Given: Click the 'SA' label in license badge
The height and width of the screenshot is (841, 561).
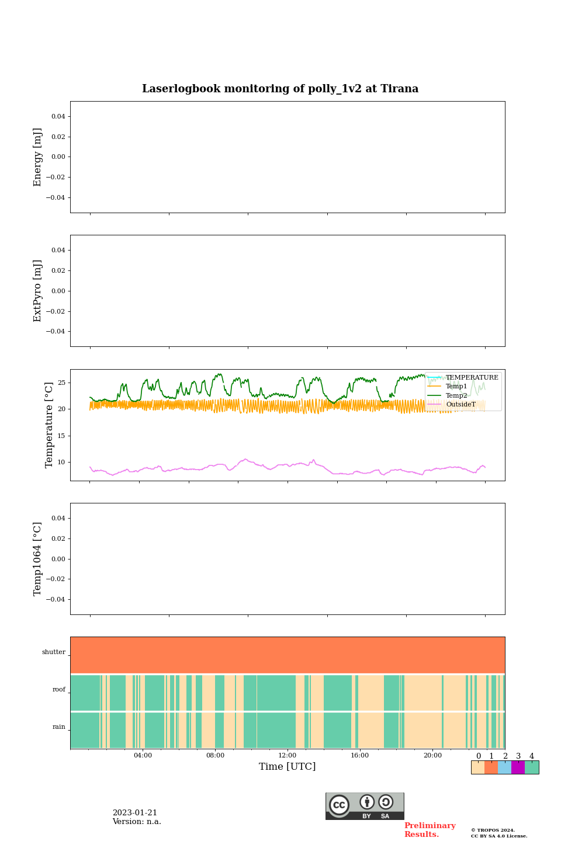Looking at the screenshot, I should point(385,816).
